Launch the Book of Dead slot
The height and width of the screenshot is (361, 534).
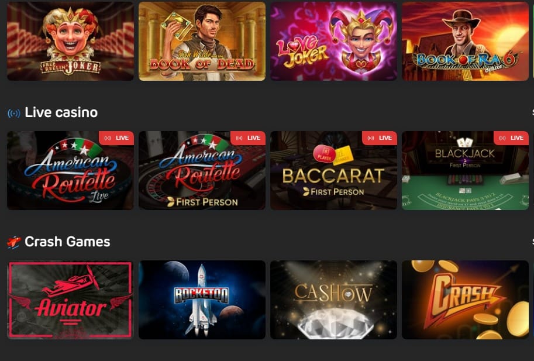[x=202, y=41]
